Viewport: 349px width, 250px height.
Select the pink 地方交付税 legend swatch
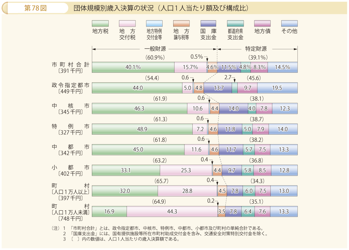(127, 23)
